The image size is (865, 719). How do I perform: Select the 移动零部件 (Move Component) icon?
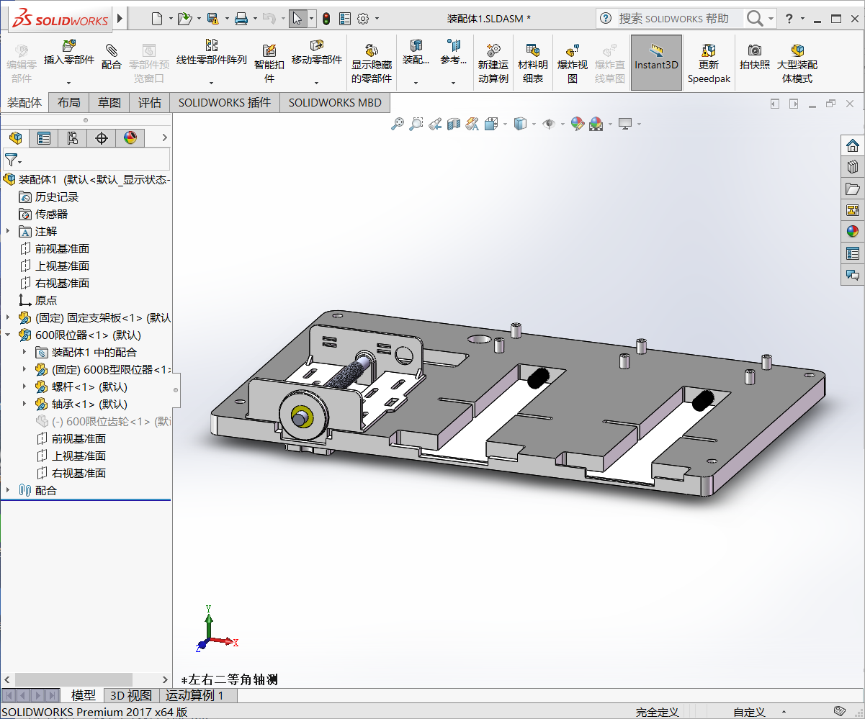316,45
